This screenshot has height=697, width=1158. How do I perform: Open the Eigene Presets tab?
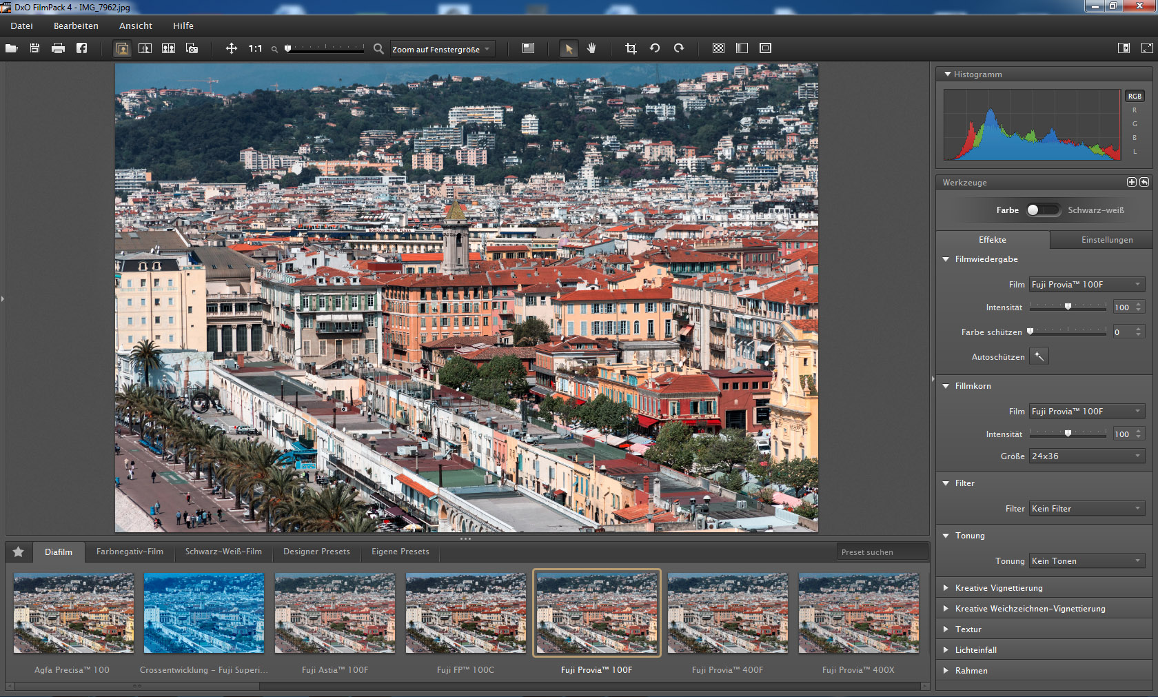400,552
